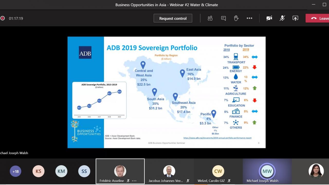Click the ADB annual portfolio report link

[217, 138]
